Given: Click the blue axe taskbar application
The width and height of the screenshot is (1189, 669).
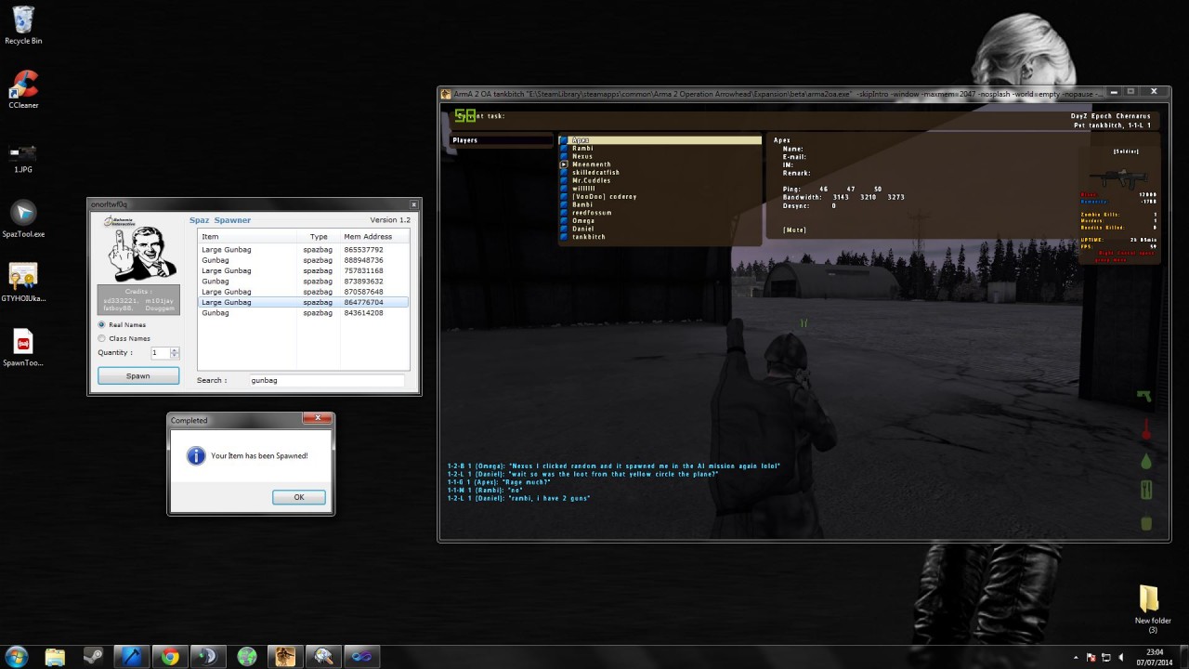Looking at the screenshot, I should (132, 657).
